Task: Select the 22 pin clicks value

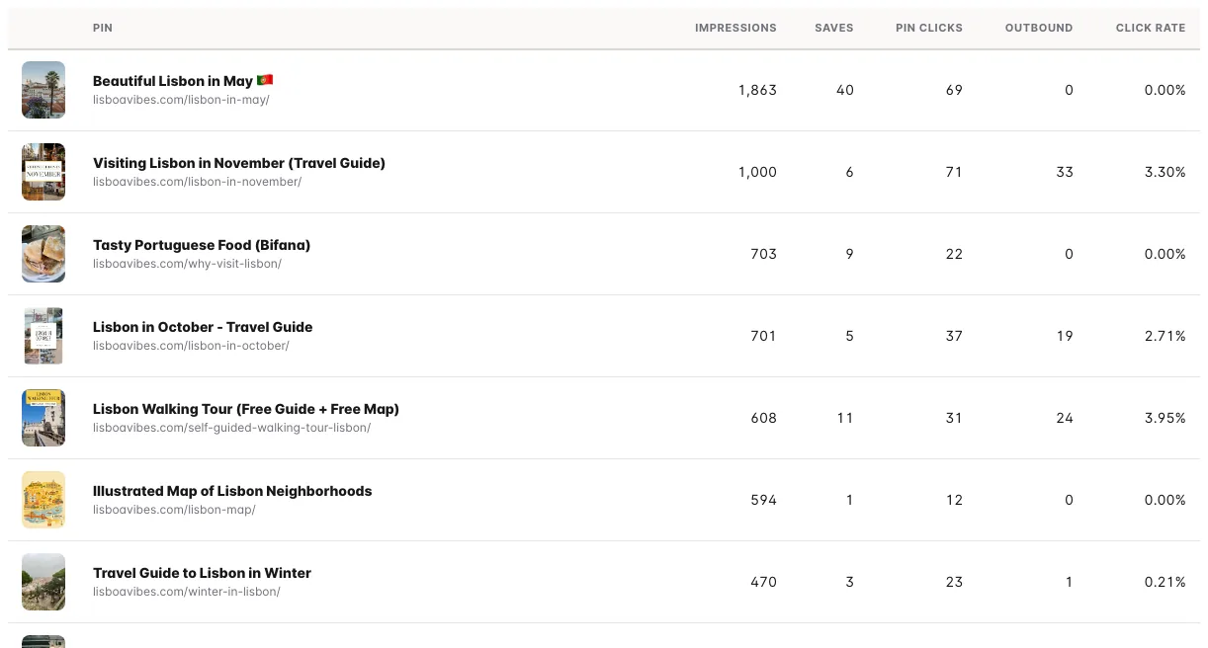Action: click(954, 254)
